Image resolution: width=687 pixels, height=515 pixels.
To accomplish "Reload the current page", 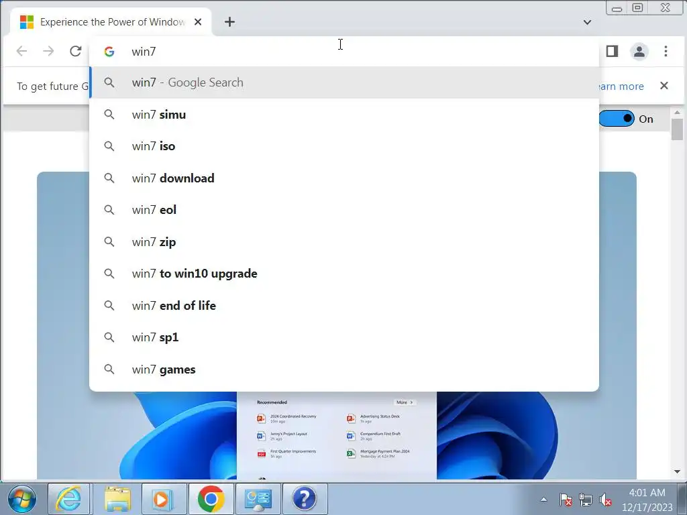I will point(75,51).
